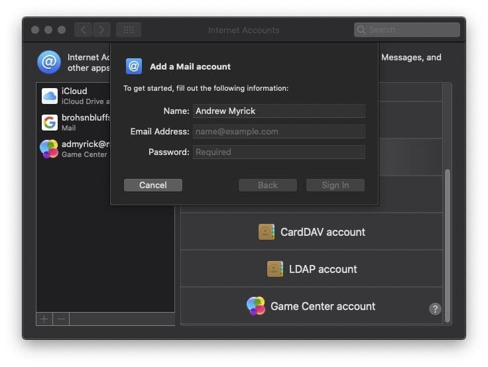Click the Name field containing Andrew Myrick
The image size is (488, 367).
[278, 111]
